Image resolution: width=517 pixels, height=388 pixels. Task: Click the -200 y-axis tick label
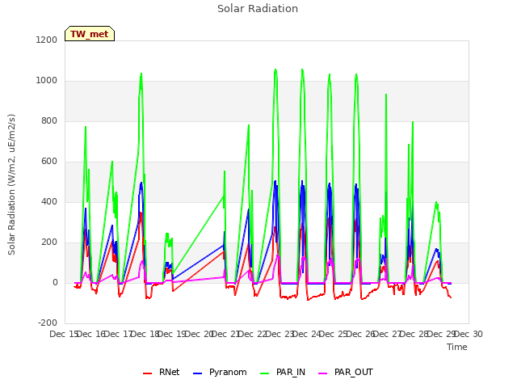coord(48,323)
